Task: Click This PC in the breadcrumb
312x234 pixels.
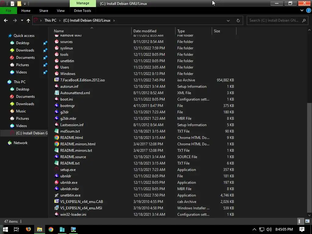Action: point(50,20)
